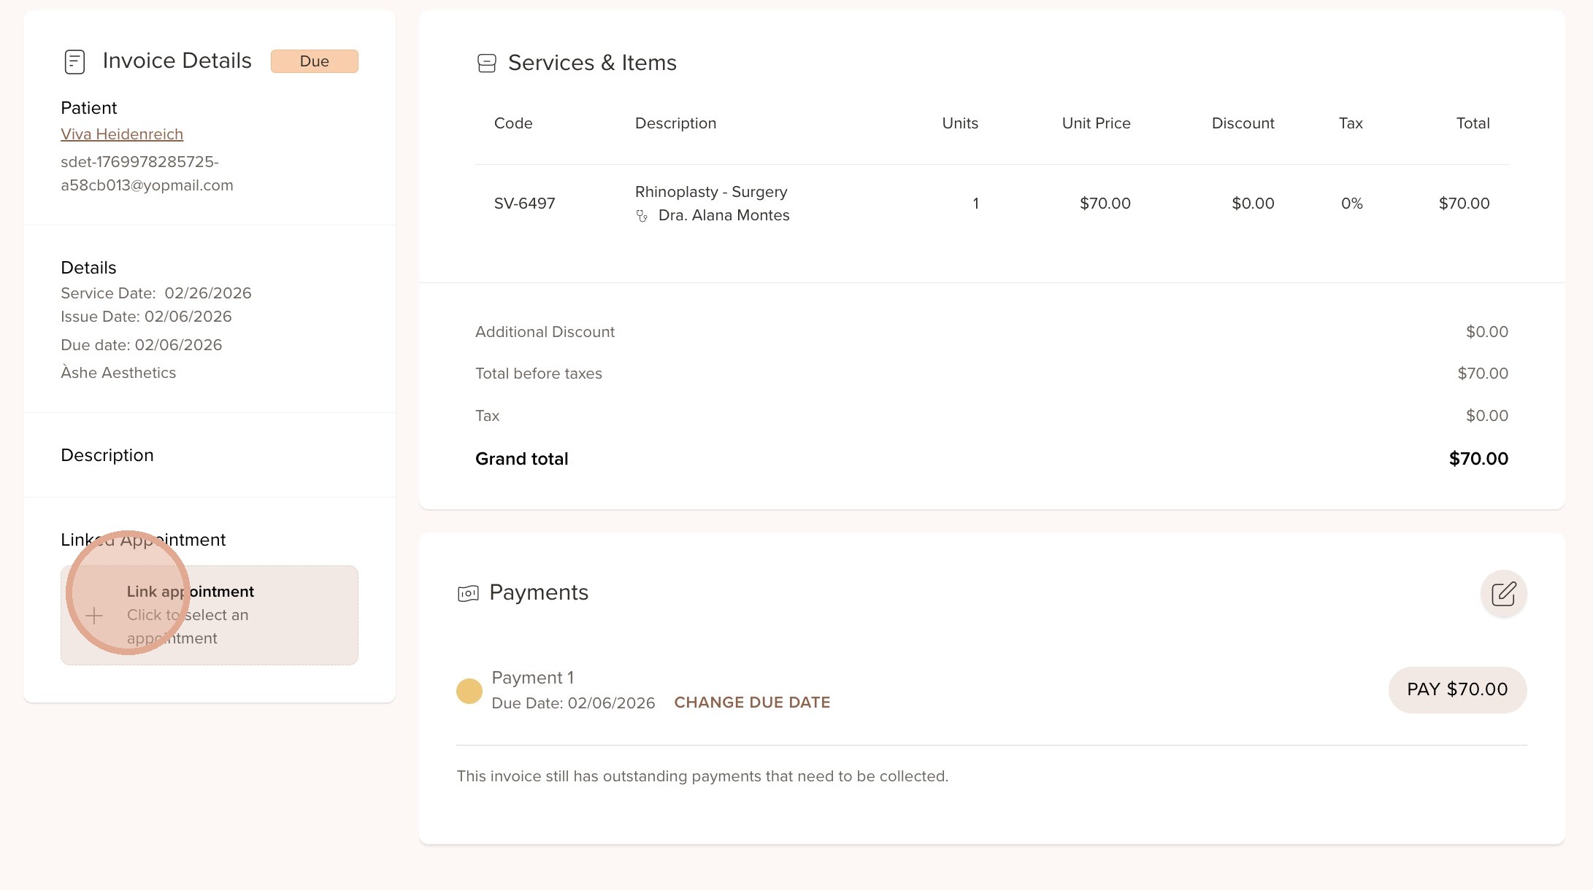Image resolution: width=1593 pixels, height=890 pixels.
Task: Click the Invoice Details document icon
Action: coord(74,62)
